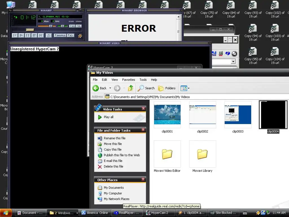Toggle Winamp PL playlist window

(78, 26)
